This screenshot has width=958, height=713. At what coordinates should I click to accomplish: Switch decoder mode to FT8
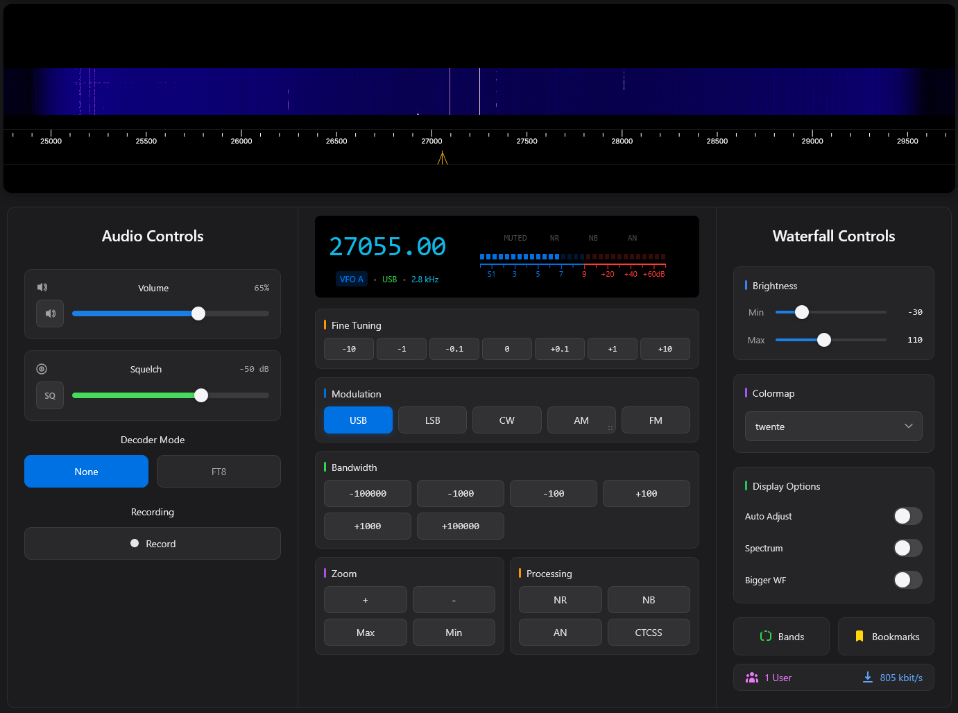coord(219,472)
